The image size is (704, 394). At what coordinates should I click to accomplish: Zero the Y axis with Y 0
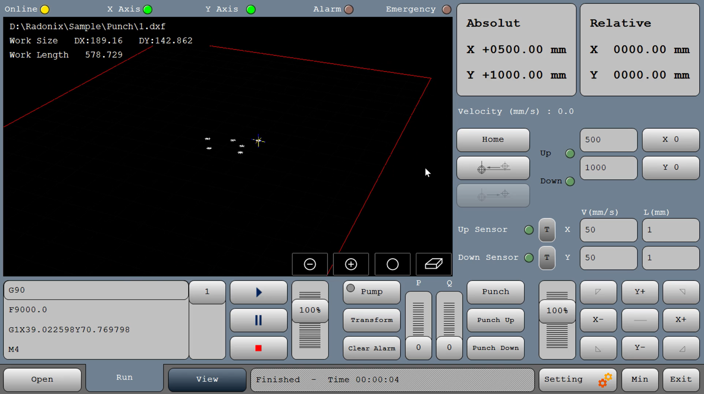coord(671,168)
